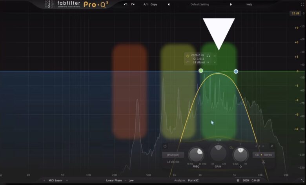
Task: Go to the next preset arrow
Action: pyautogui.click(x=231, y=4)
